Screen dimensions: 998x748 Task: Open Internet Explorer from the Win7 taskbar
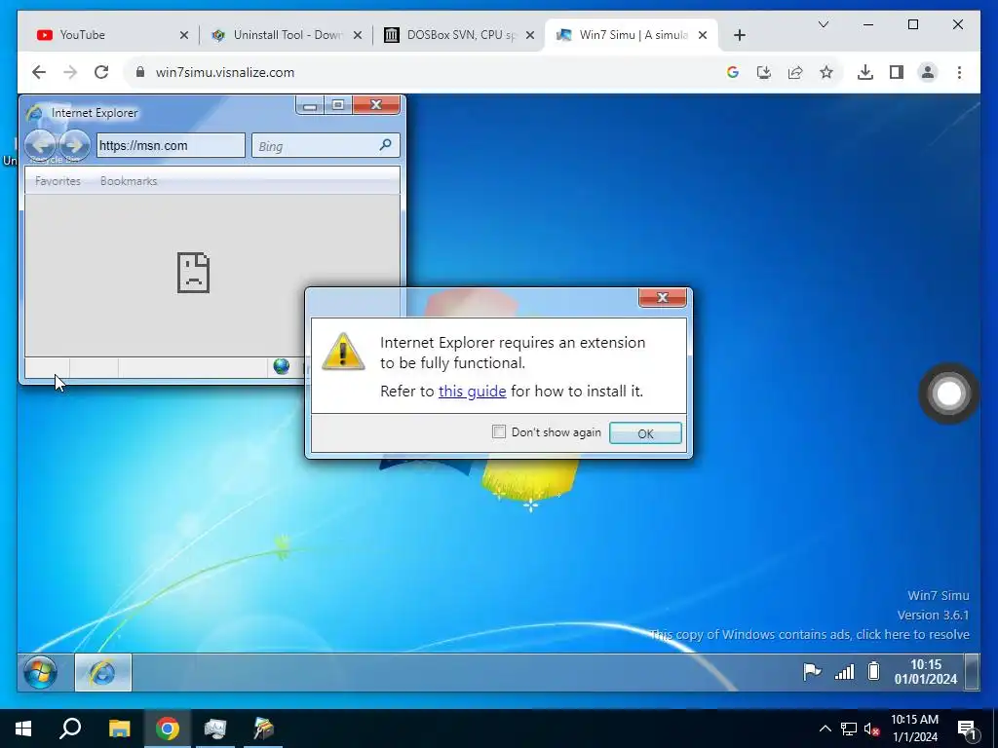click(x=103, y=672)
